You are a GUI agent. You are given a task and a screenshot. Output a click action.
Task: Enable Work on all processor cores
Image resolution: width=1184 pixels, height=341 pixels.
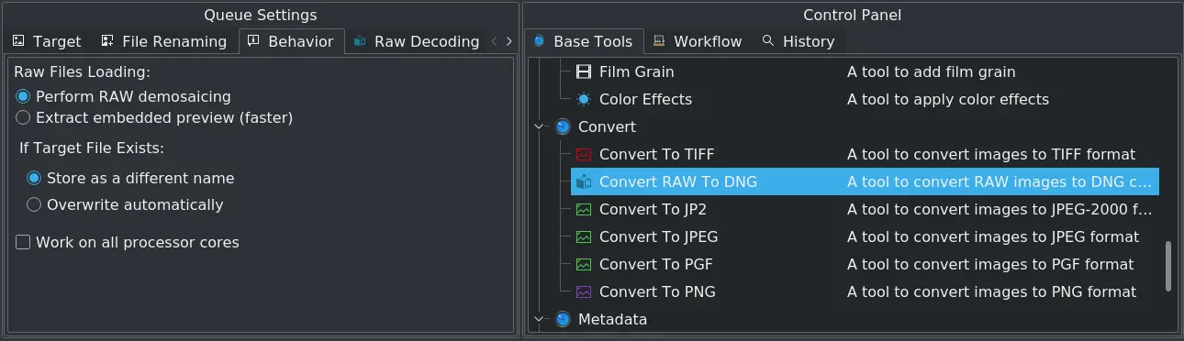(x=127, y=242)
